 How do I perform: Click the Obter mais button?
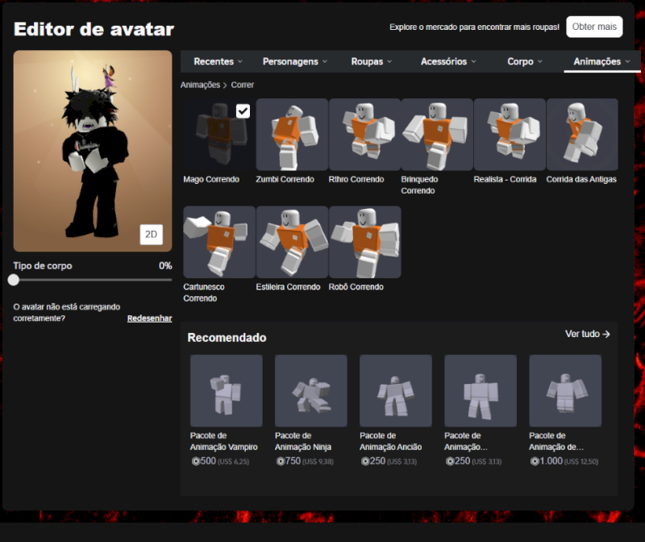point(594,27)
